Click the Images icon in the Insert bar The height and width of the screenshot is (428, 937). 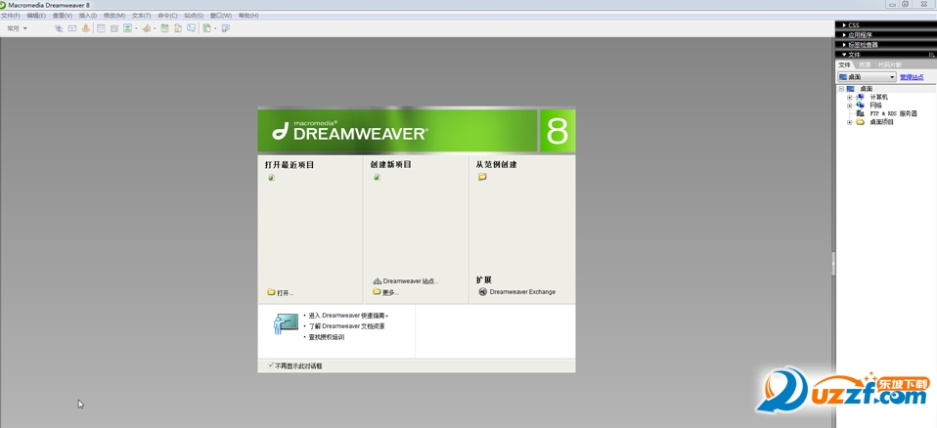pyautogui.click(x=127, y=28)
